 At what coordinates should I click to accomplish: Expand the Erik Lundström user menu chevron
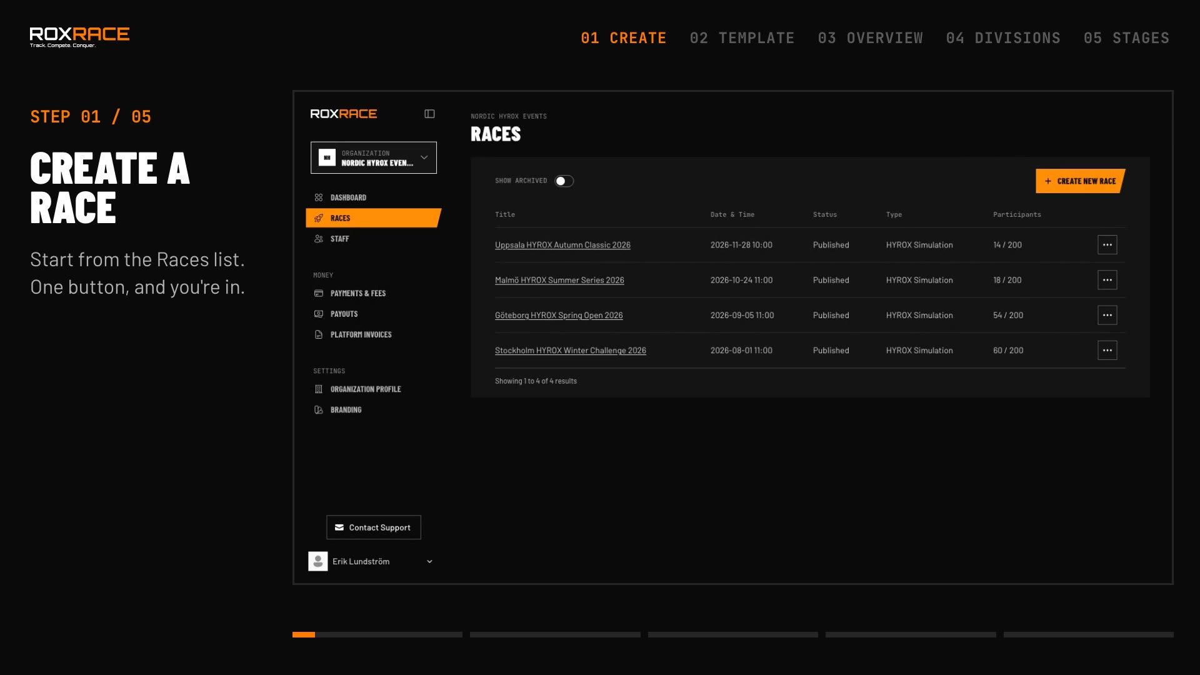[x=429, y=561]
